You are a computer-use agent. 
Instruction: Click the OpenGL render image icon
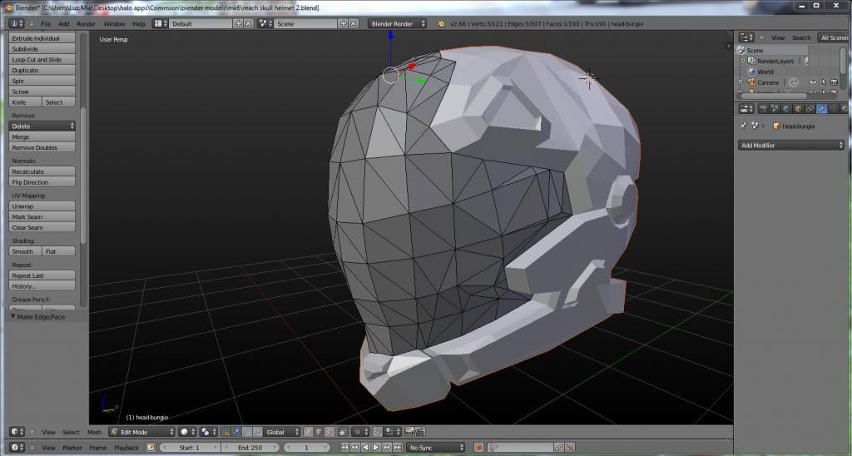409,432
